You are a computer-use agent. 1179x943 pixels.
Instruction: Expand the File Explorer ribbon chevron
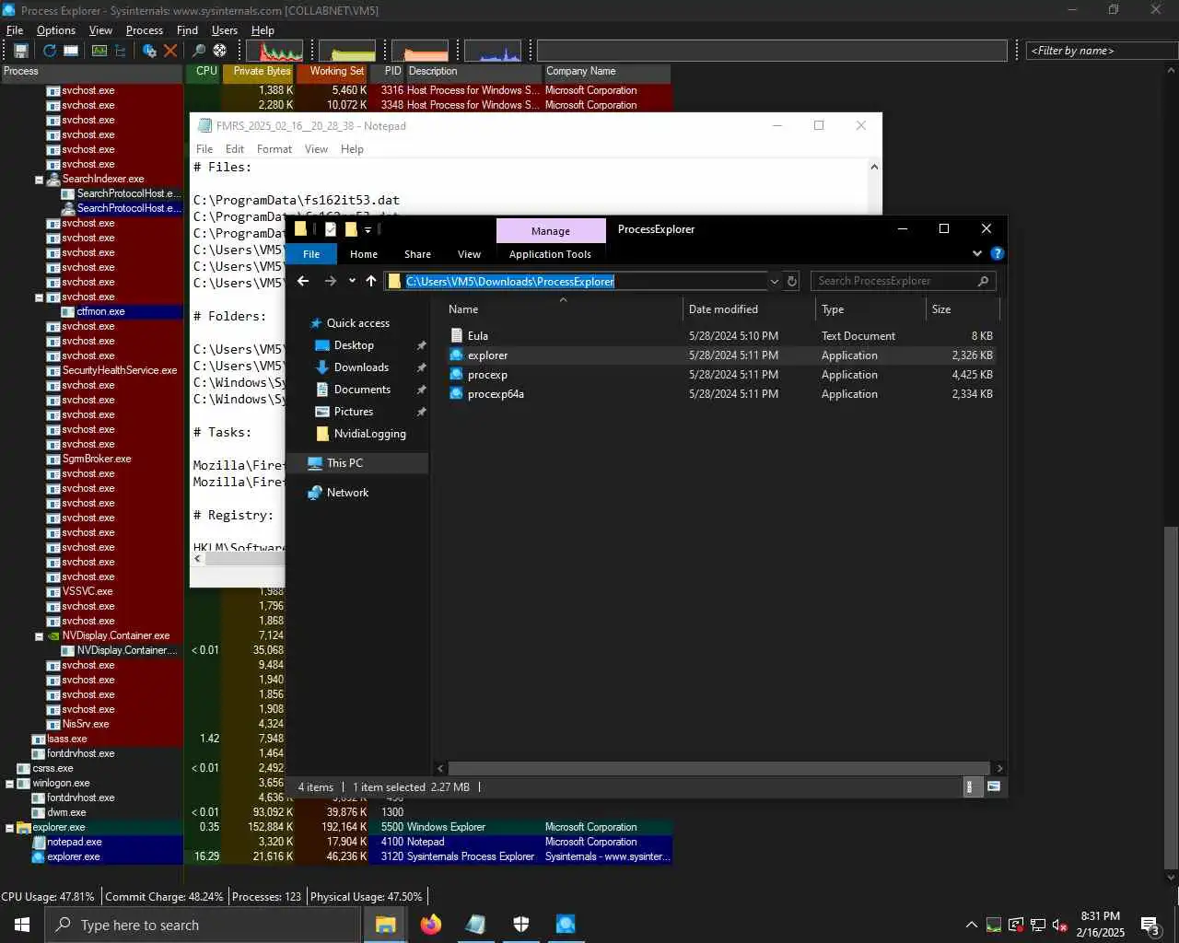pos(977,253)
